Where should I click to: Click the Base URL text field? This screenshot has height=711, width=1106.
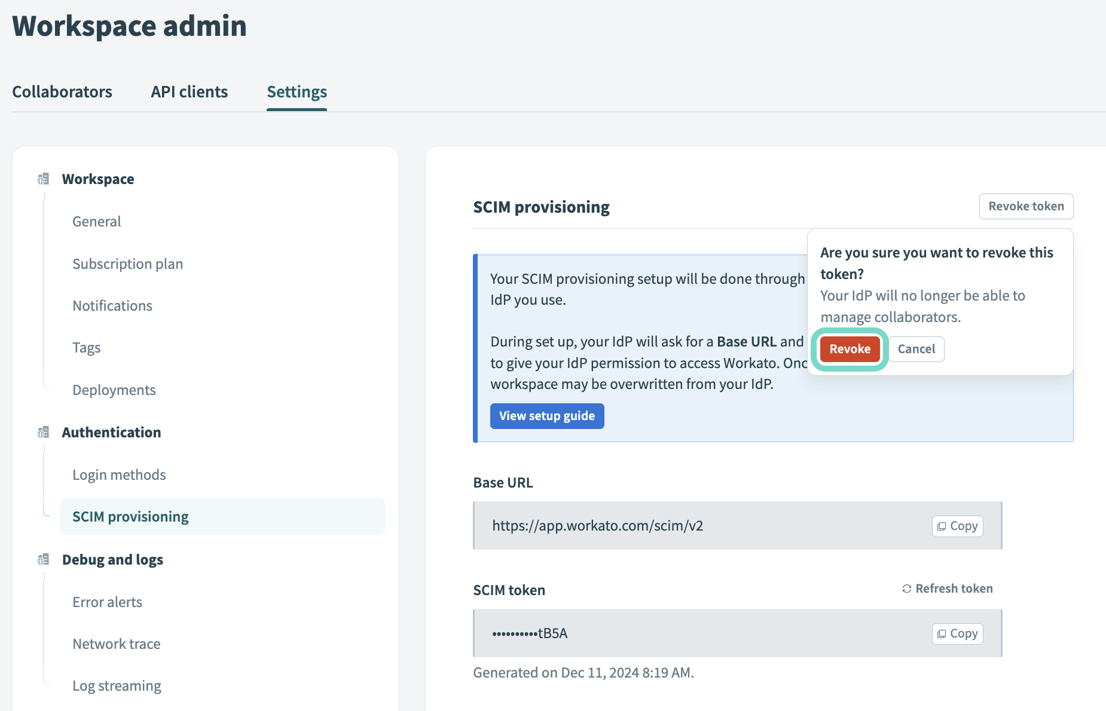click(x=688, y=526)
